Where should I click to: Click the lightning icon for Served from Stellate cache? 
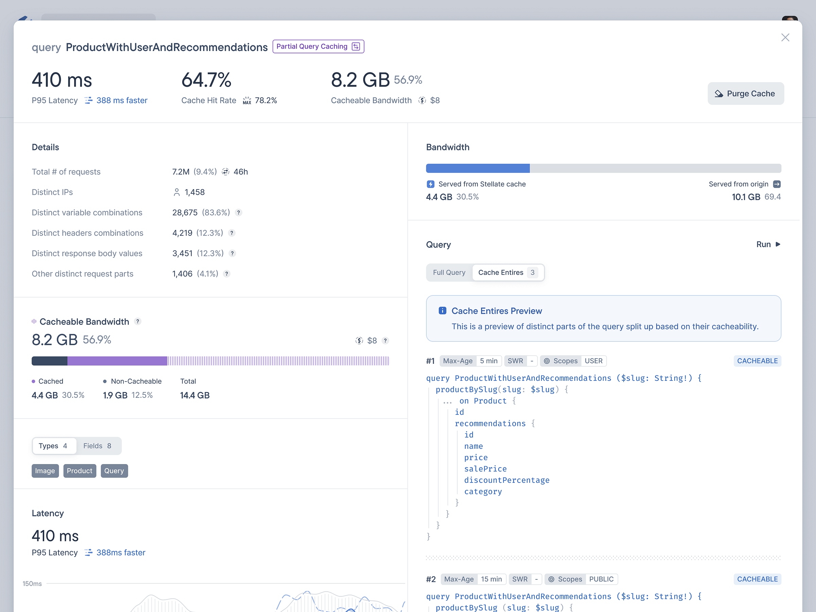coord(431,184)
